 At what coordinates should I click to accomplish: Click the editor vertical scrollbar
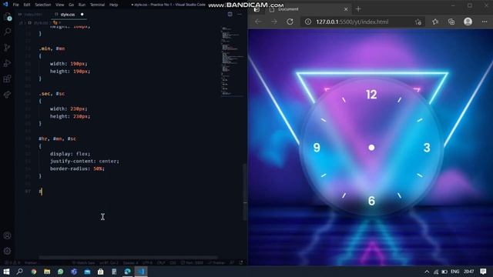click(x=245, y=192)
